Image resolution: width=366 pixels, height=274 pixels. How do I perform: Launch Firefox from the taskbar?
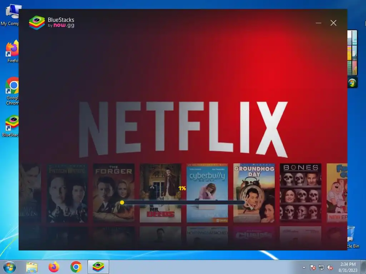[54, 267]
